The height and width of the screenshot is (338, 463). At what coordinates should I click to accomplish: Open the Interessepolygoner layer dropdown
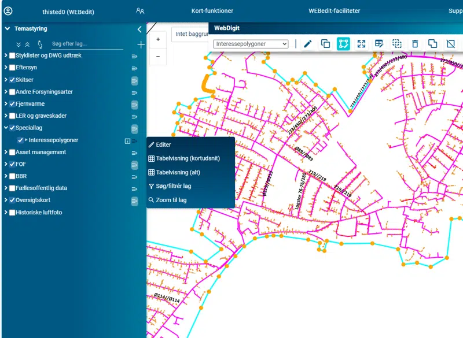[251, 44]
